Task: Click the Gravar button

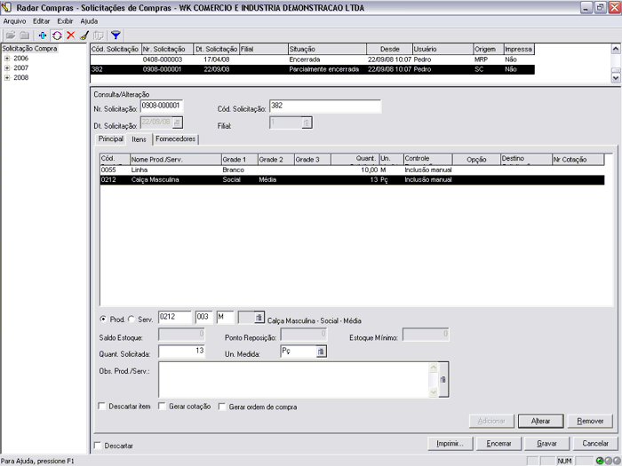Action: click(547, 442)
